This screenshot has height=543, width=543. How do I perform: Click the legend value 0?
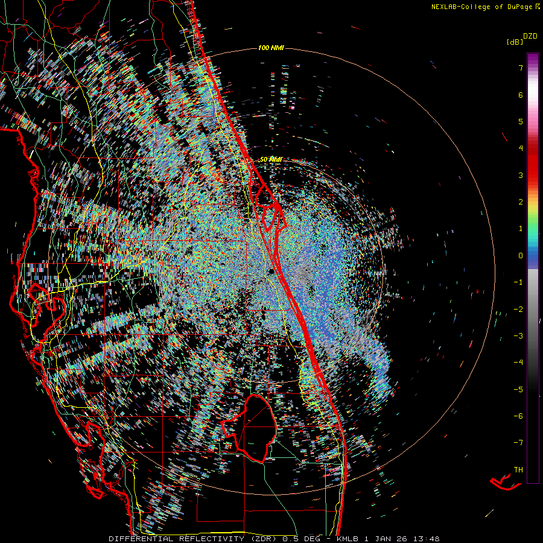point(521,256)
